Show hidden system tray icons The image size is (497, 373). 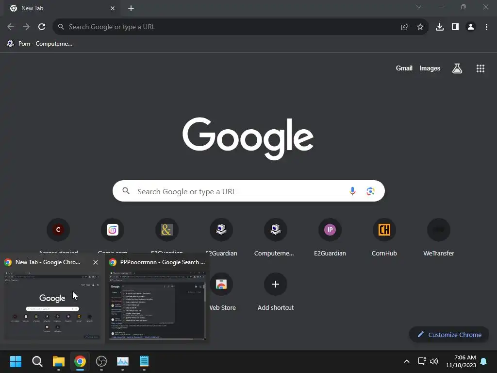407,361
